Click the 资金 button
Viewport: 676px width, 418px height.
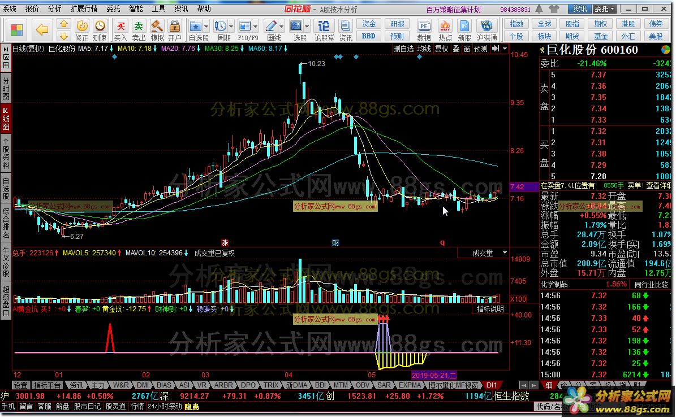pyautogui.click(x=369, y=24)
